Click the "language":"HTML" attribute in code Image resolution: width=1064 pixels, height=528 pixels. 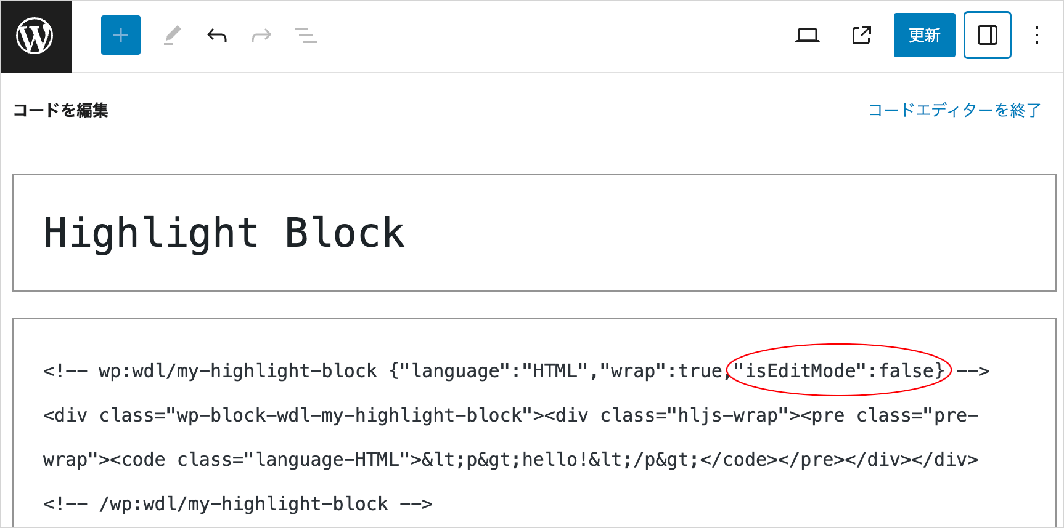click(x=493, y=371)
